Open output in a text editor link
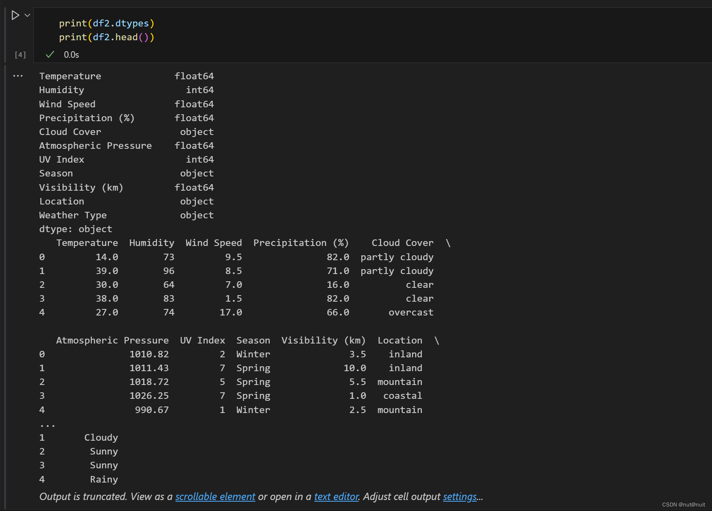The width and height of the screenshot is (712, 511). click(336, 496)
